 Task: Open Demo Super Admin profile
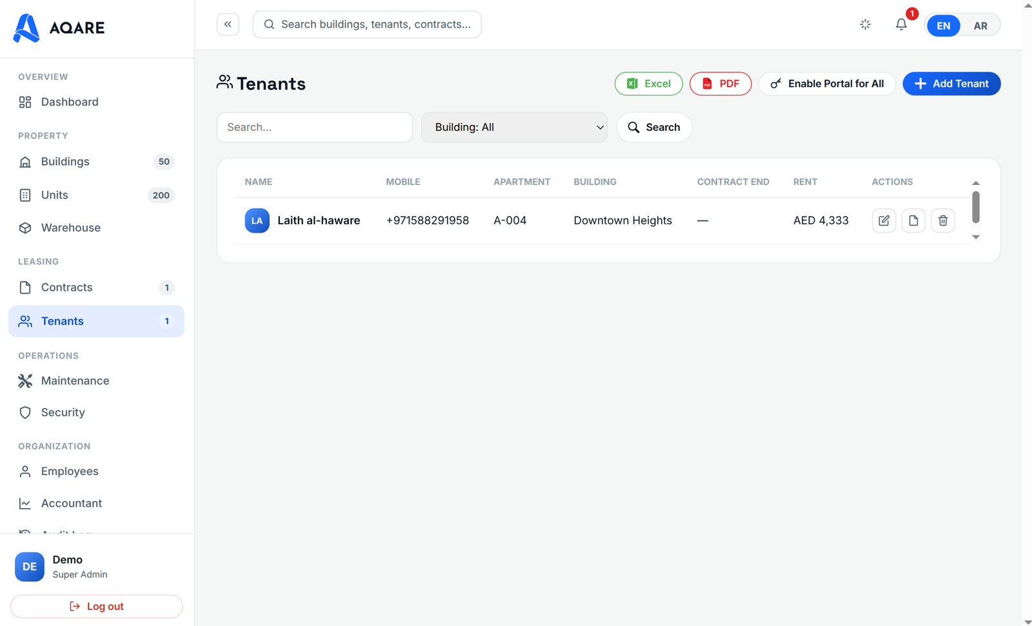tap(61, 567)
